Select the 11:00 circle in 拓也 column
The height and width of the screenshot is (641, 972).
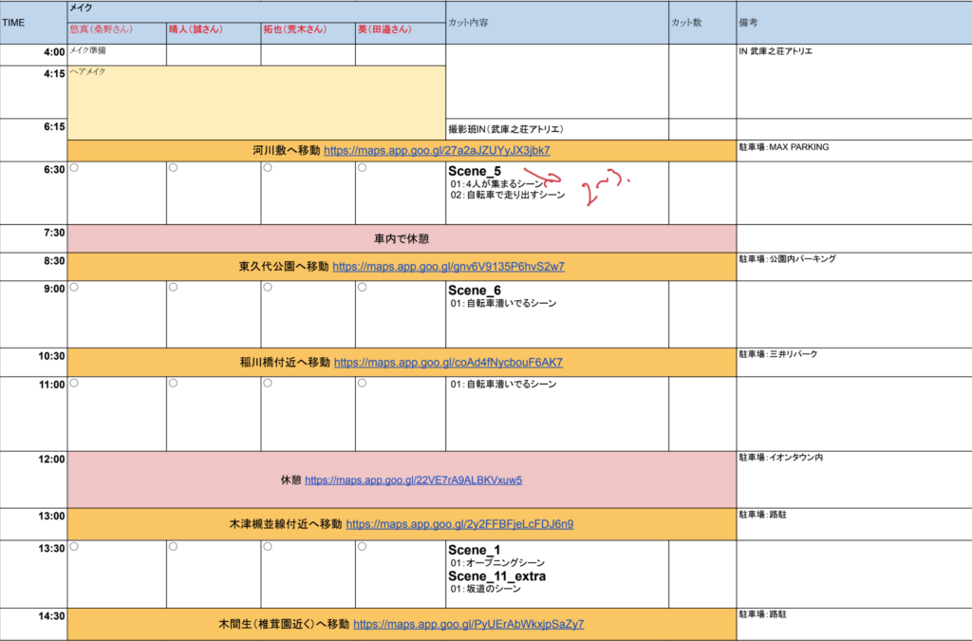(x=268, y=384)
